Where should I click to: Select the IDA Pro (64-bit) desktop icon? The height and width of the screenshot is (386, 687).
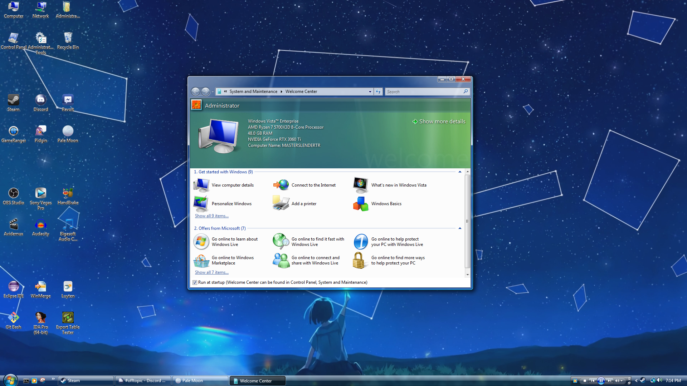[41, 323]
